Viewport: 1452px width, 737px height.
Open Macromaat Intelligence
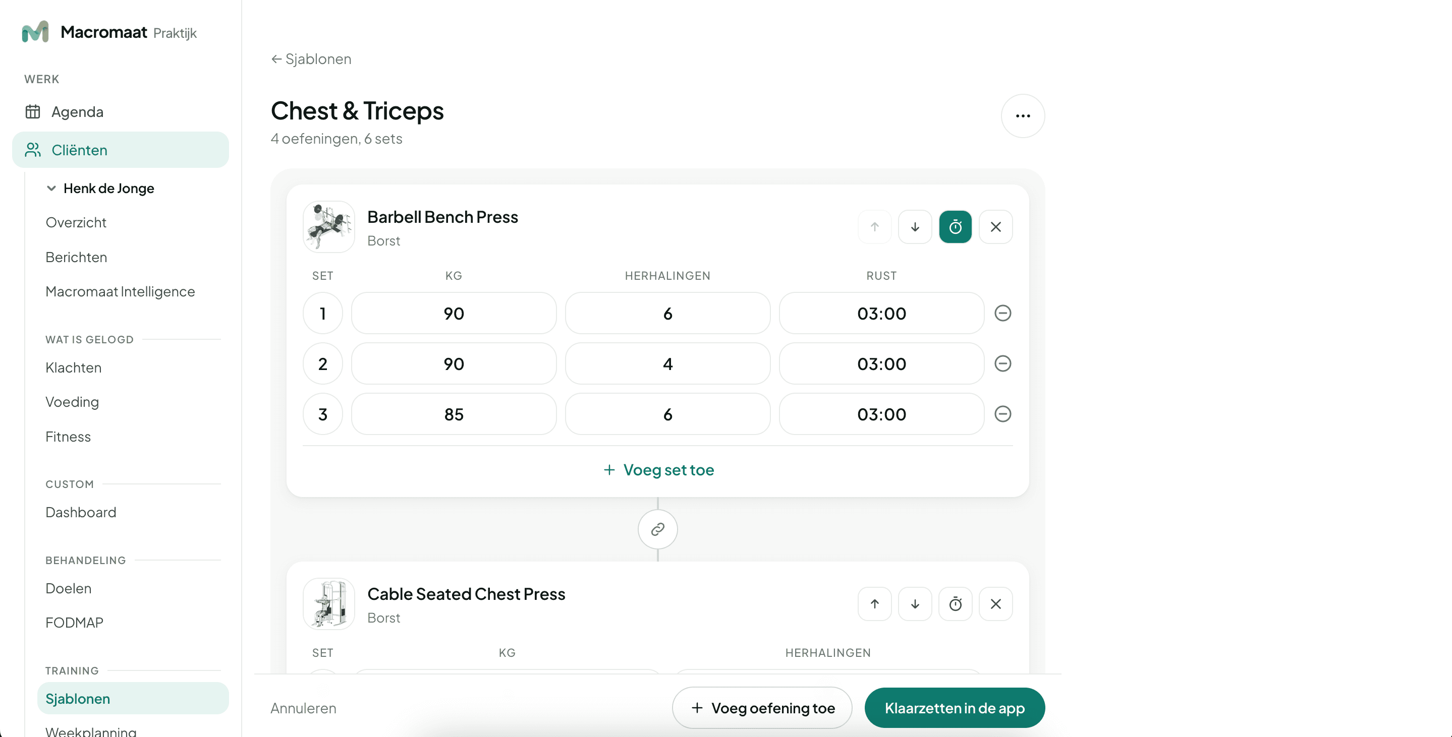pyautogui.click(x=120, y=292)
